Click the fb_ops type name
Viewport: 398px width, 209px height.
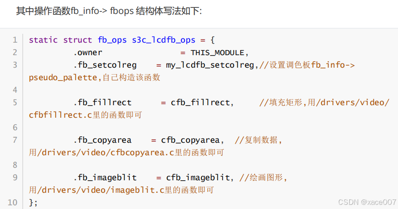click(112, 40)
